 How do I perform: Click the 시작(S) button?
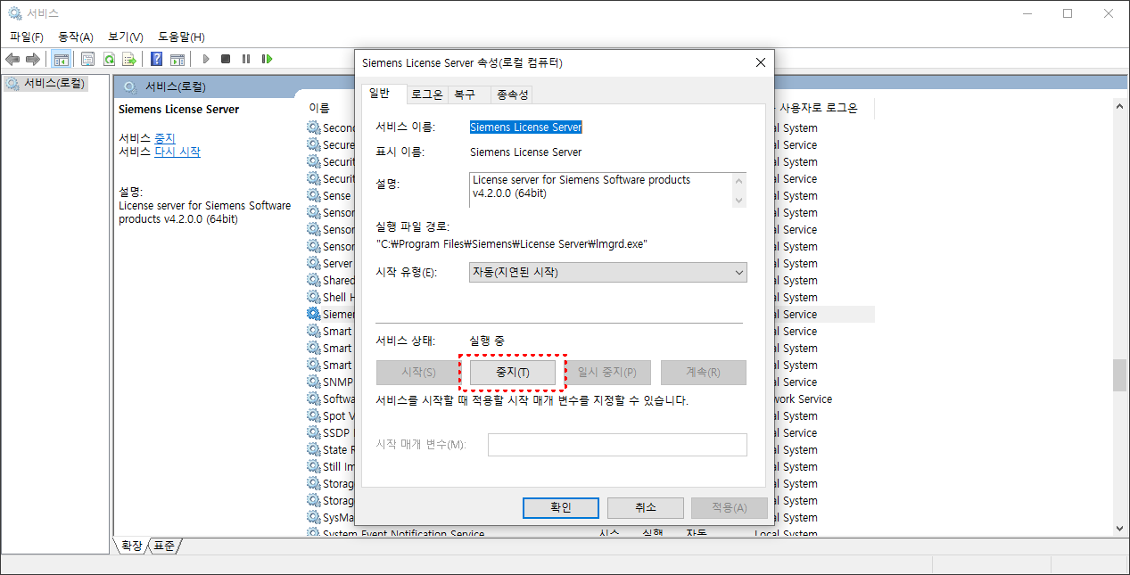[x=418, y=373]
